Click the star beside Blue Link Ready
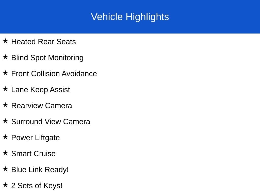The height and width of the screenshot is (195, 260). (5, 169)
